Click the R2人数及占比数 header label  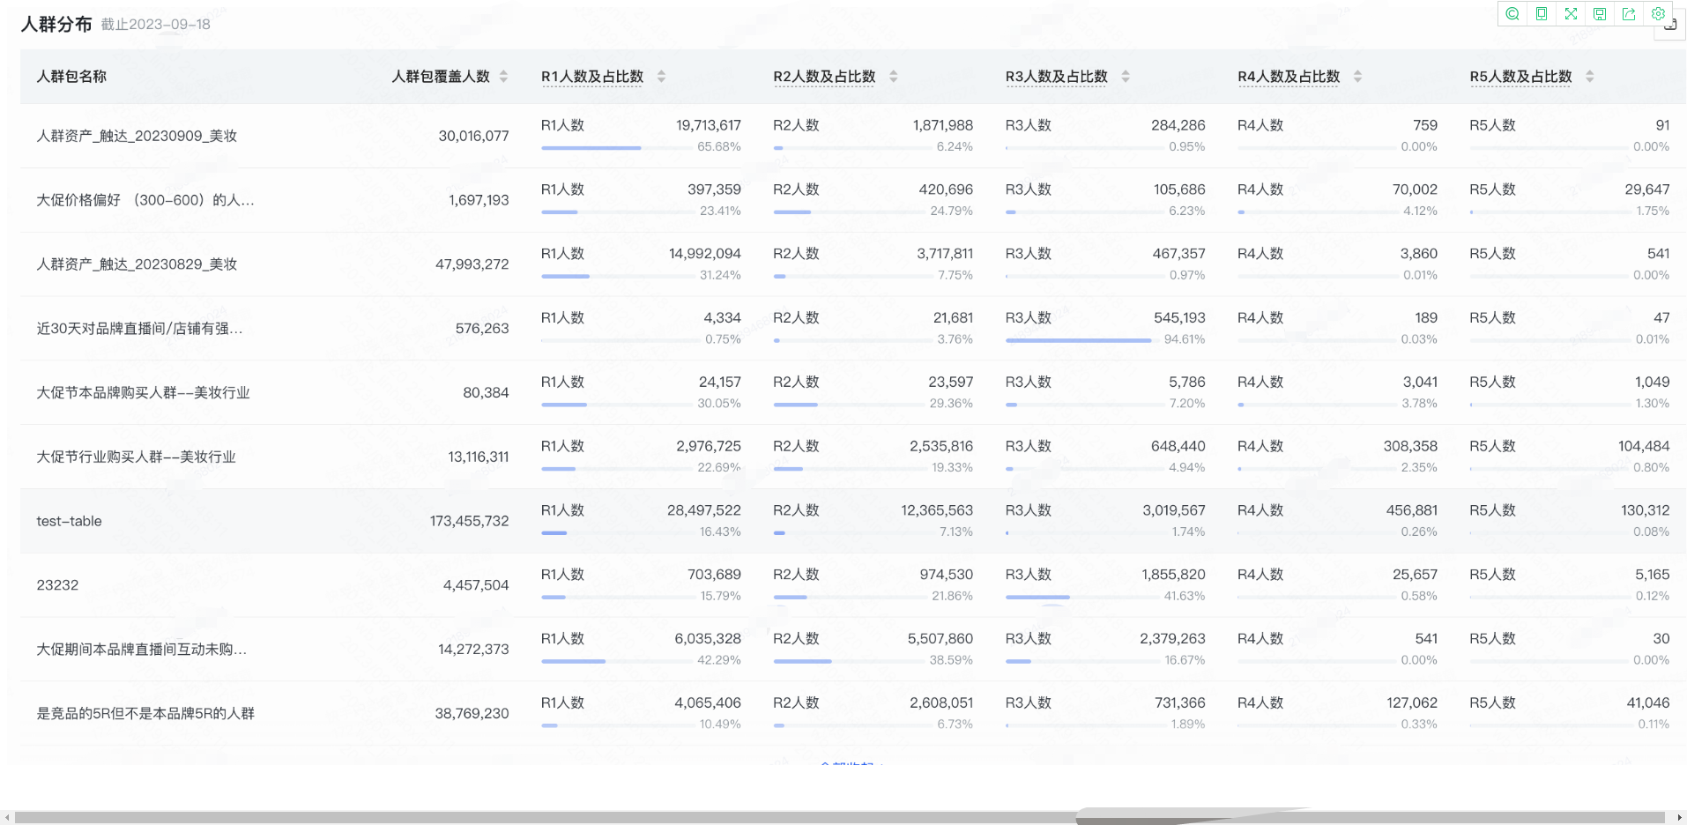pos(824,77)
